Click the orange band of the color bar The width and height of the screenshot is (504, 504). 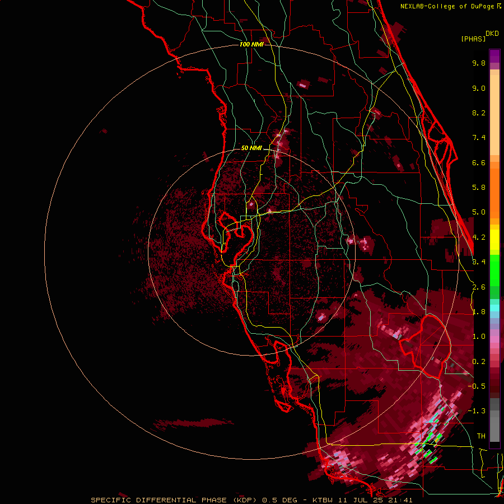pyautogui.click(x=494, y=190)
